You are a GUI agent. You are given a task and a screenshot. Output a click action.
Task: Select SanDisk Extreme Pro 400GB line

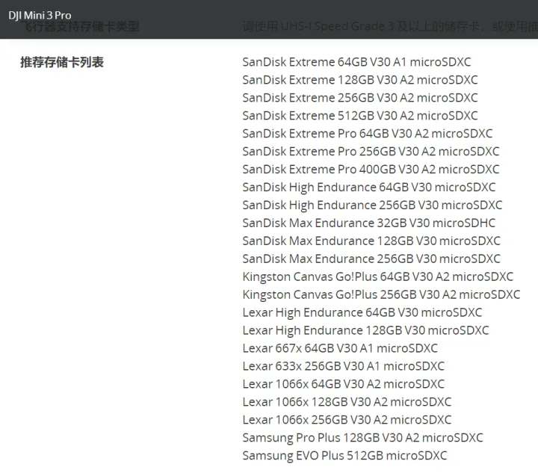[371, 170]
